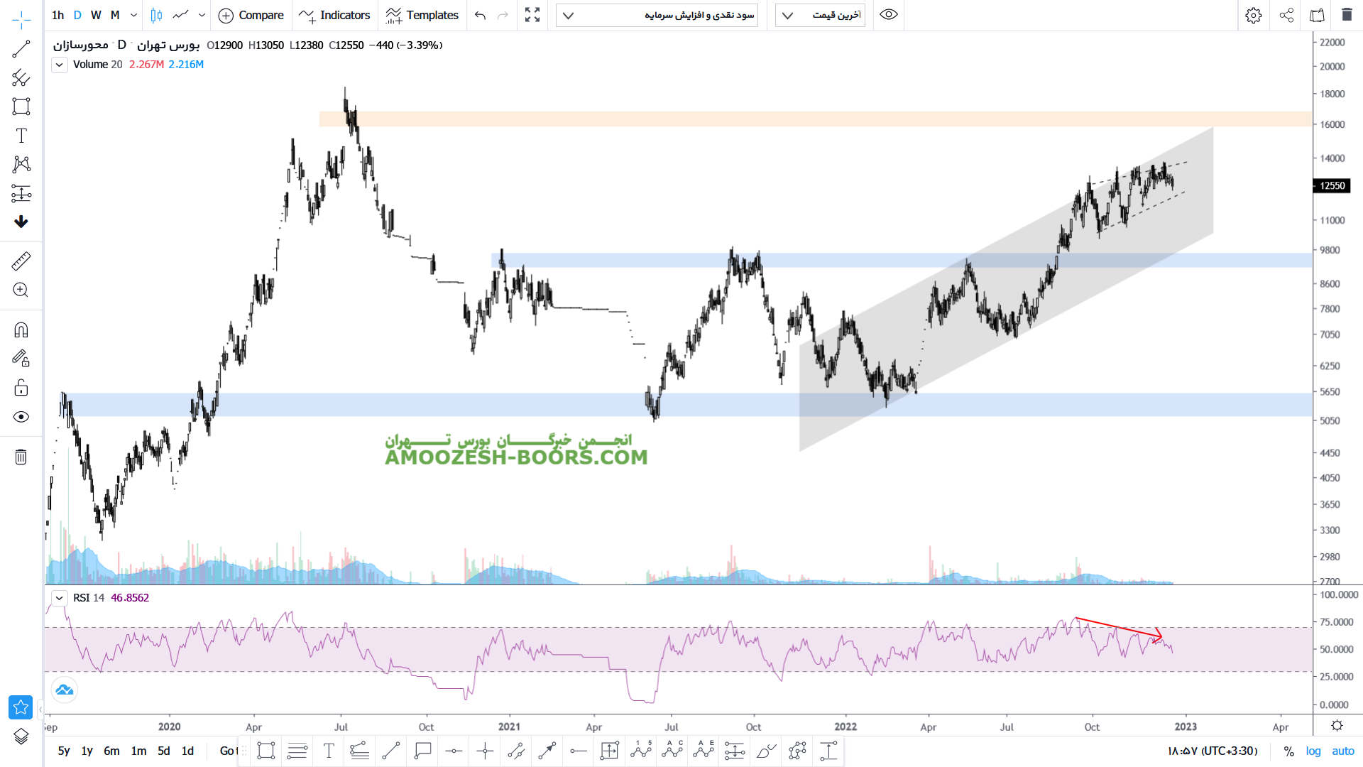The height and width of the screenshot is (767, 1363).
Task: Open the آخرین قیمت dropdown
Action: click(x=821, y=15)
